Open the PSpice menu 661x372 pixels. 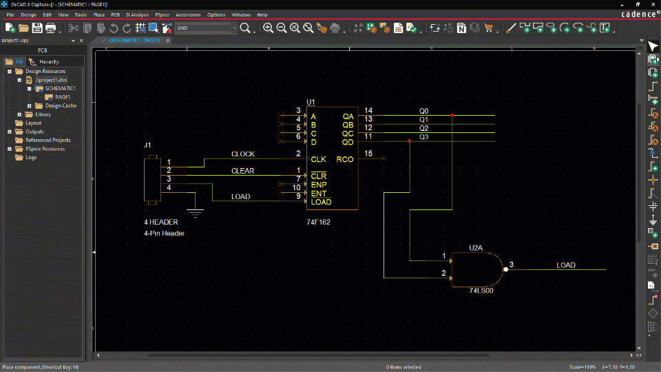click(162, 14)
